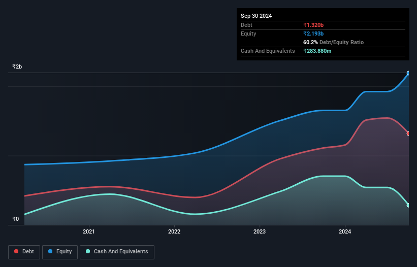Click the tooltip's Debt row label
Viewport: 417px width, 267px height.
pyautogui.click(x=246, y=25)
